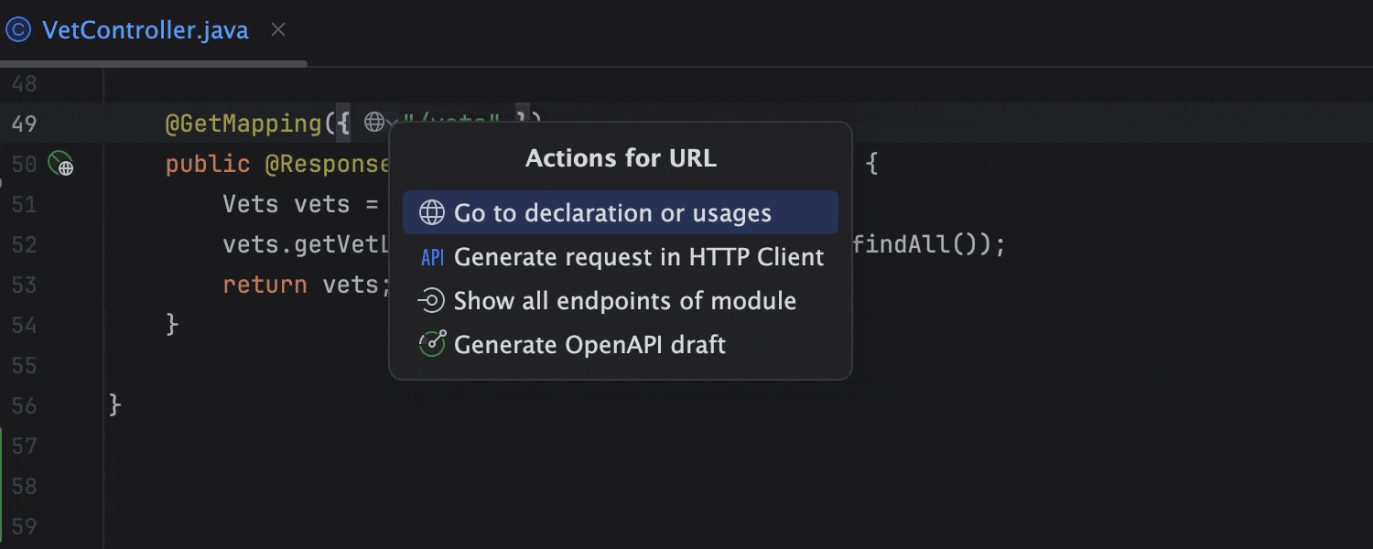
Task: Click the globe icon beside Go to declaration
Action: 431,211
